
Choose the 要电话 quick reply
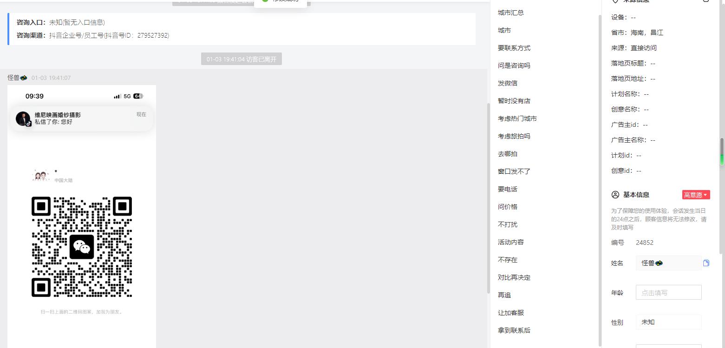(508, 189)
